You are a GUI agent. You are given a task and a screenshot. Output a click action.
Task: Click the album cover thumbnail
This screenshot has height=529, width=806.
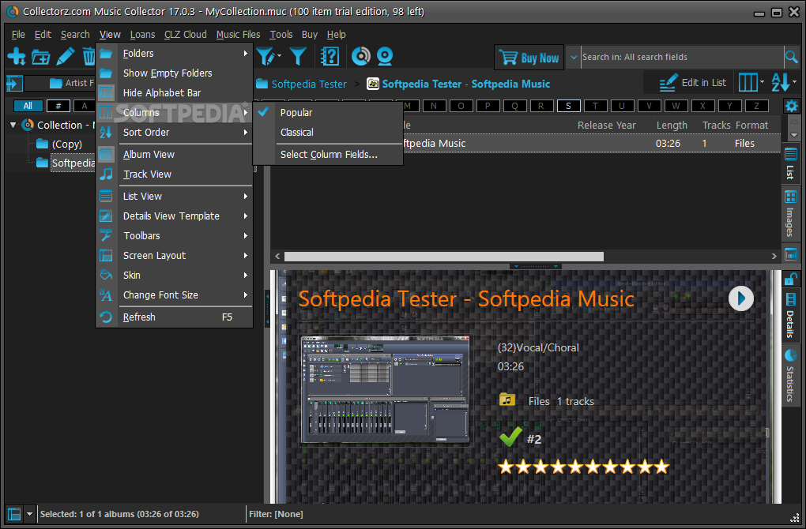click(x=385, y=389)
